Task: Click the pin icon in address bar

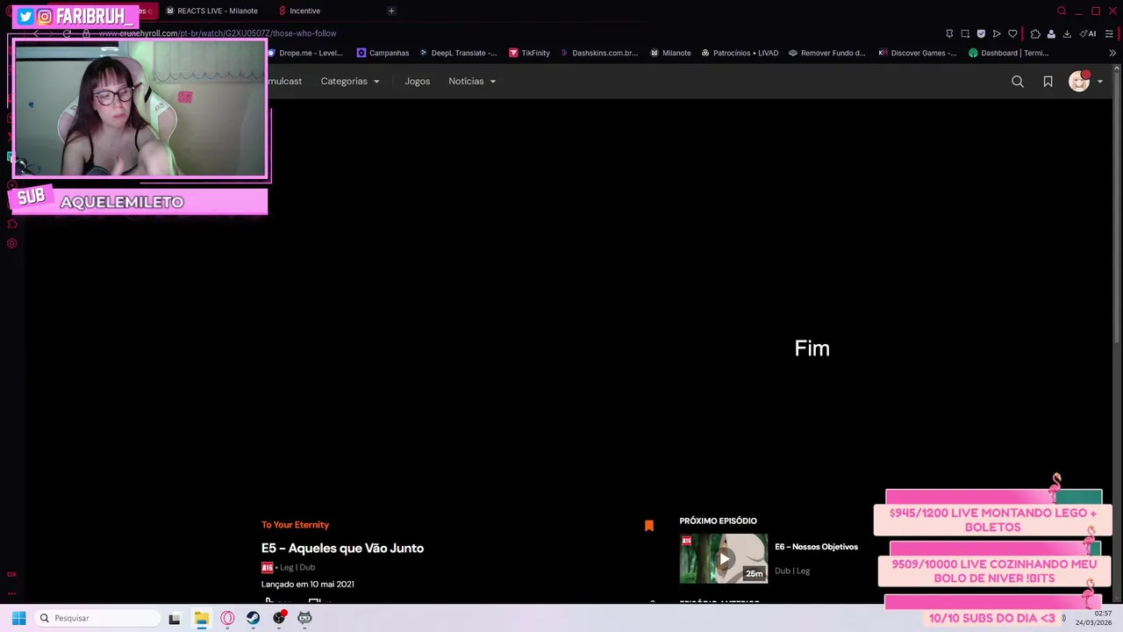Action: point(949,33)
